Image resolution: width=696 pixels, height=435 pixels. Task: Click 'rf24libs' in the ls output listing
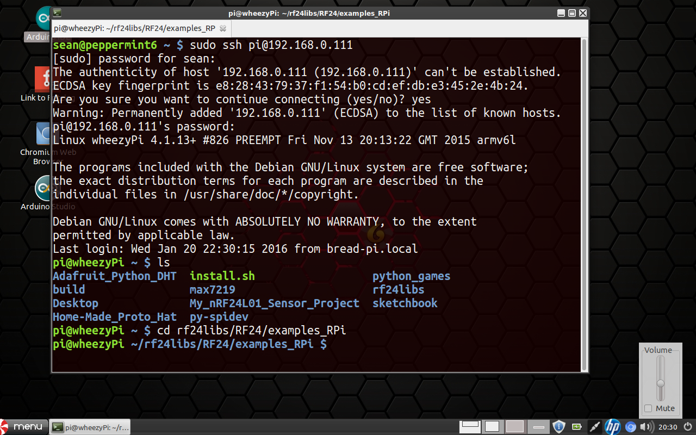click(x=399, y=290)
